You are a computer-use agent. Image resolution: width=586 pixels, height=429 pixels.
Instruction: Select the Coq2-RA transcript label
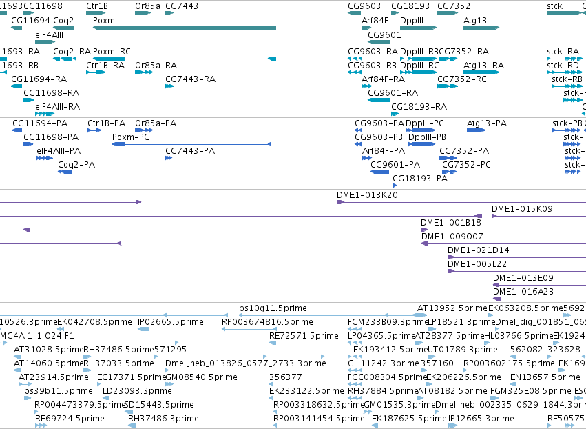pos(72,51)
